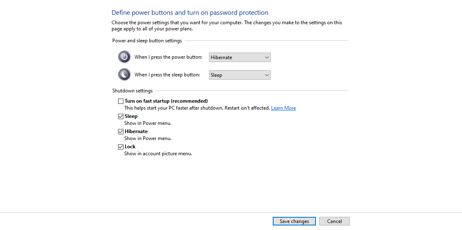This screenshot has width=462, height=230.
Task: Click the sleep button moon icon
Action: [x=124, y=74]
